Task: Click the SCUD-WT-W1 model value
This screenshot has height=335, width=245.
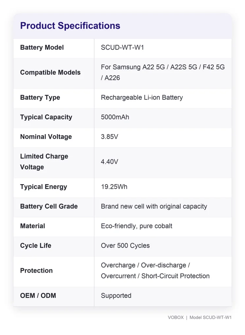Action: [122, 47]
